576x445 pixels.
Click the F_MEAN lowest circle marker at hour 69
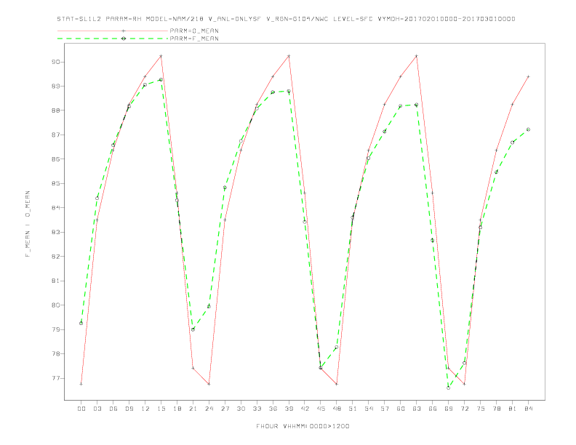[449, 388]
